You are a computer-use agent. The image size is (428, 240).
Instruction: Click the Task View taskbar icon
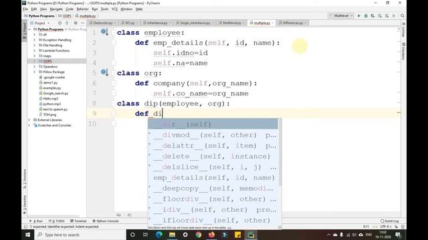(145, 235)
